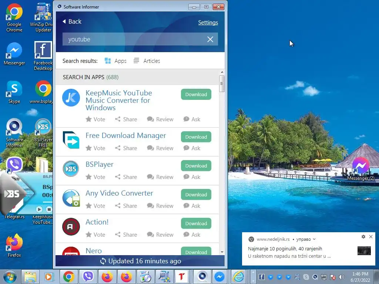Open KeepMusic YouTube Music Converter title link

point(119,100)
